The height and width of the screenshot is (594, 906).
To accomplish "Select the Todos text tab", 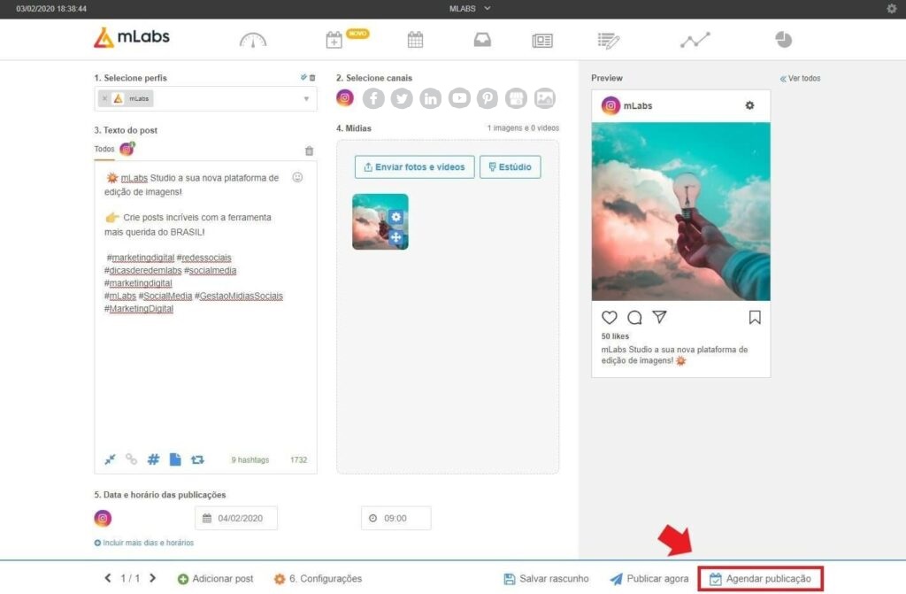I will point(104,150).
